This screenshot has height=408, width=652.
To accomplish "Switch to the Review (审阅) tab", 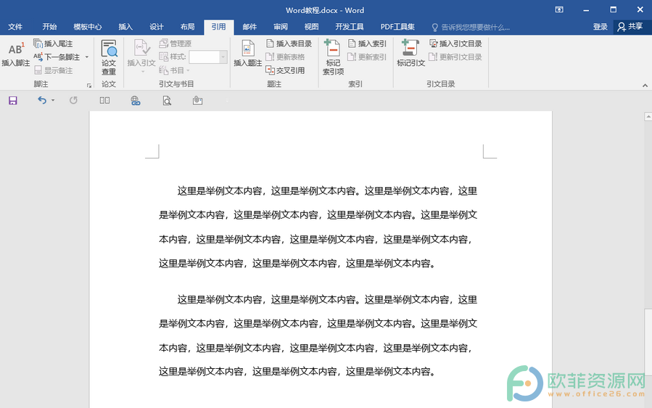I will click(281, 27).
